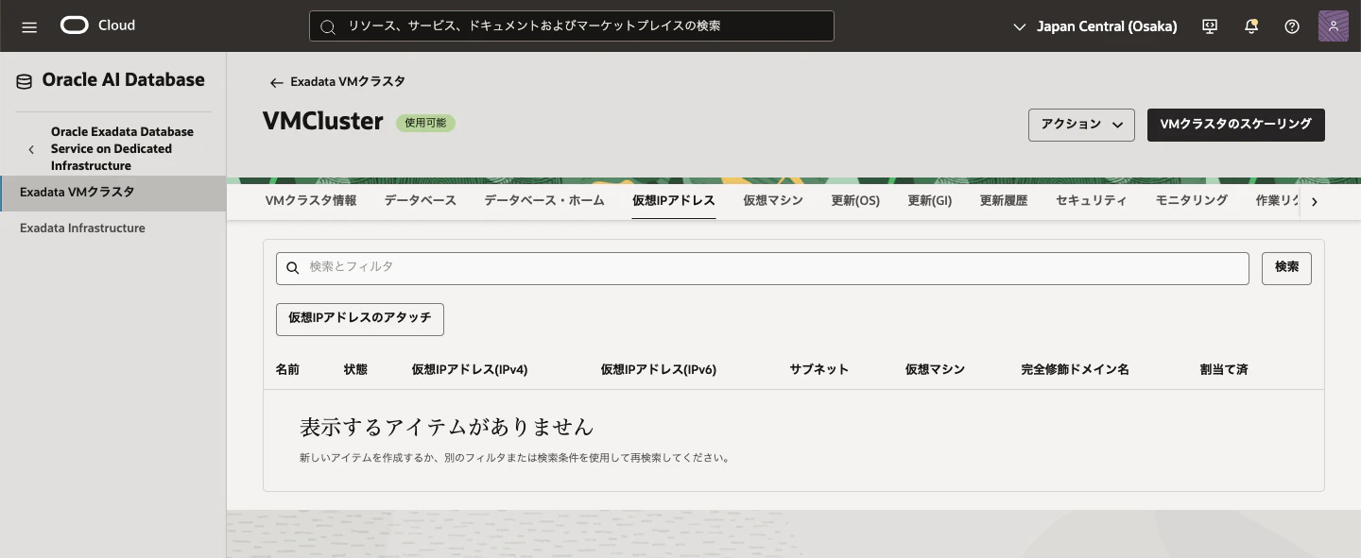Switch to 仮想マシン tab

773,200
